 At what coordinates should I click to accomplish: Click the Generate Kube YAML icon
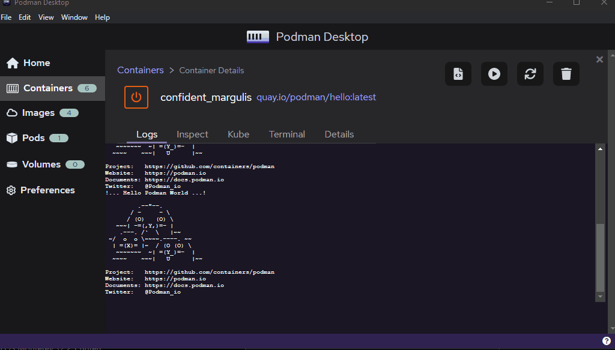(458, 73)
